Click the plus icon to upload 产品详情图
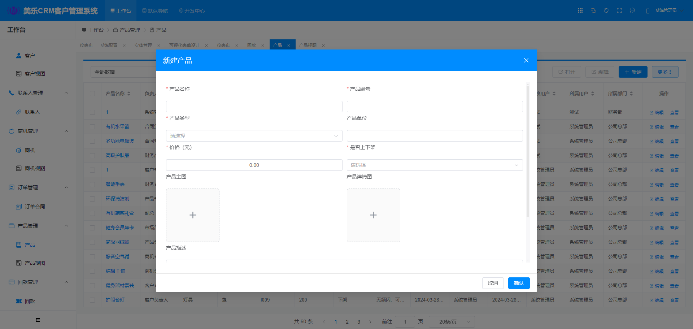 pyautogui.click(x=373, y=215)
